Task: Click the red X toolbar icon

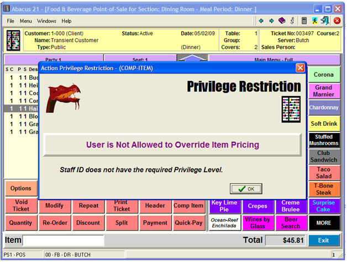Action: (337, 21)
